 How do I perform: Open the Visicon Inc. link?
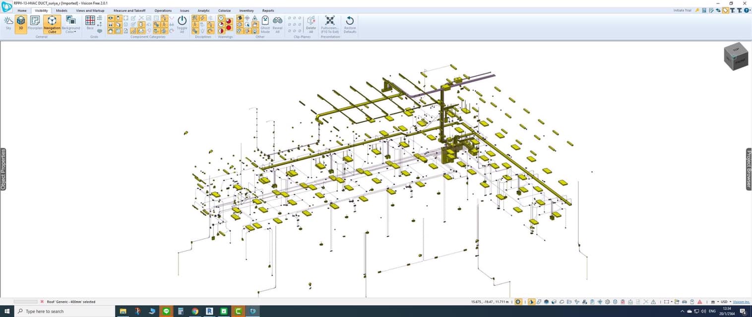coord(741,302)
